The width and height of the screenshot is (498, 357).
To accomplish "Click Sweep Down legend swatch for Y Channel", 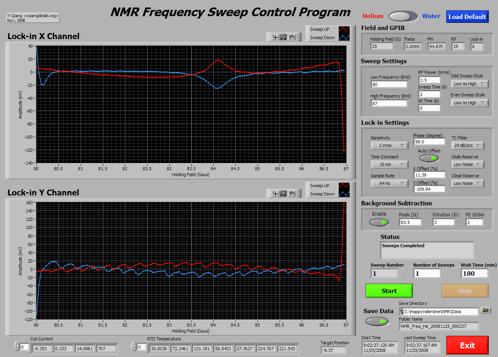I will point(345,194).
